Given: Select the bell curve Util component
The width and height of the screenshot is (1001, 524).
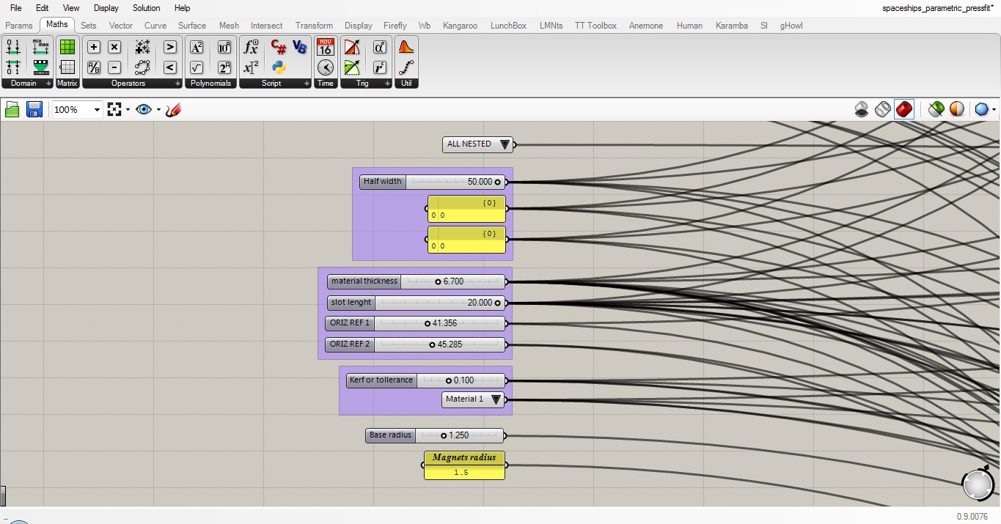Looking at the screenshot, I should point(406,47).
